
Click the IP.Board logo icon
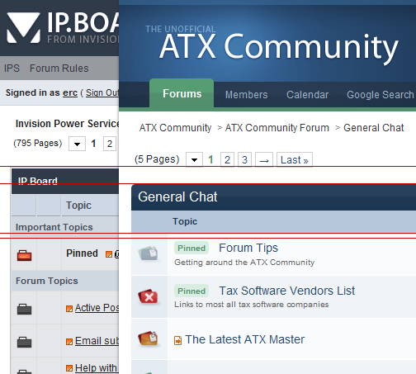[24, 27]
